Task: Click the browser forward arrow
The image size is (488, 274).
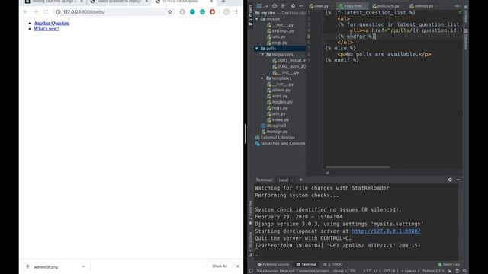Action: tap(36, 12)
